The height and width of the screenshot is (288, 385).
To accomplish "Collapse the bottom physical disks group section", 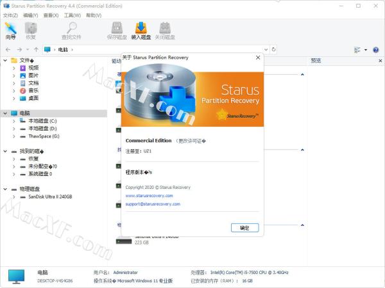I will coord(302,225).
